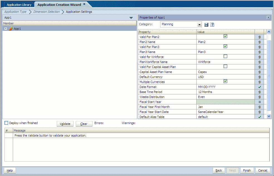Open Help from the bottom bar
This screenshot has width=274, height=176.
(10, 170)
